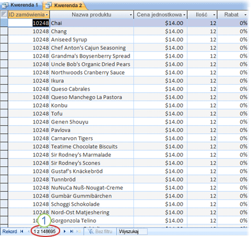Expand the Rabat column dropdown arrow
The image size is (251, 237).
pyautogui.click(x=246, y=15)
